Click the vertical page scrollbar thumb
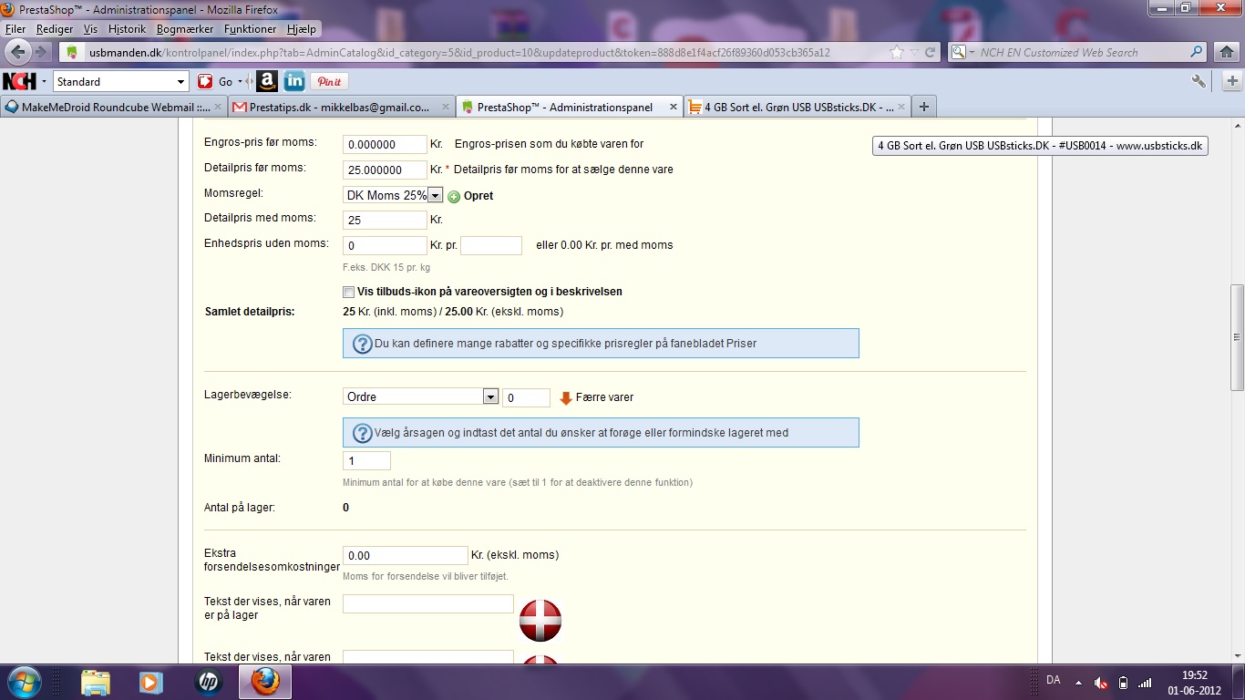The height and width of the screenshot is (700, 1245). (x=1237, y=337)
